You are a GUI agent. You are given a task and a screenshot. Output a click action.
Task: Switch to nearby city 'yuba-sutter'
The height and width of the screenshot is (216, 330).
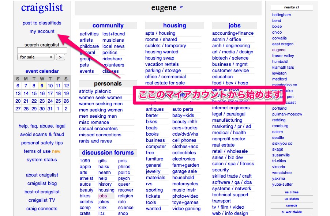282,184
